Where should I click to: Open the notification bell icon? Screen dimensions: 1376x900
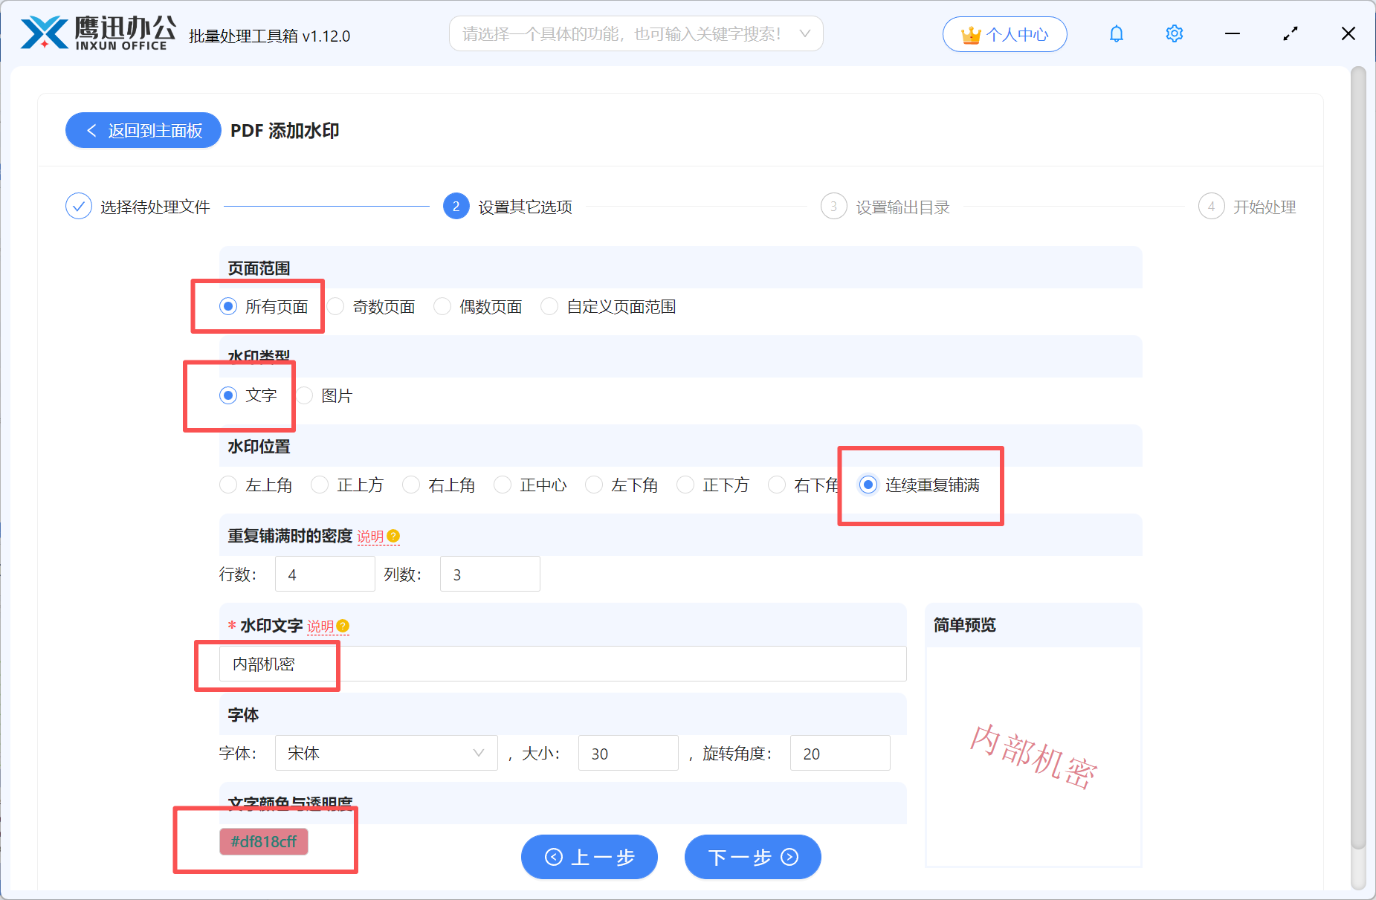click(1117, 33)
